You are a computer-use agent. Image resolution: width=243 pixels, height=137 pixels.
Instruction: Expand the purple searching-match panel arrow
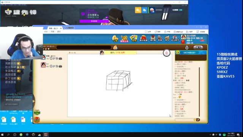pos(106,18)
